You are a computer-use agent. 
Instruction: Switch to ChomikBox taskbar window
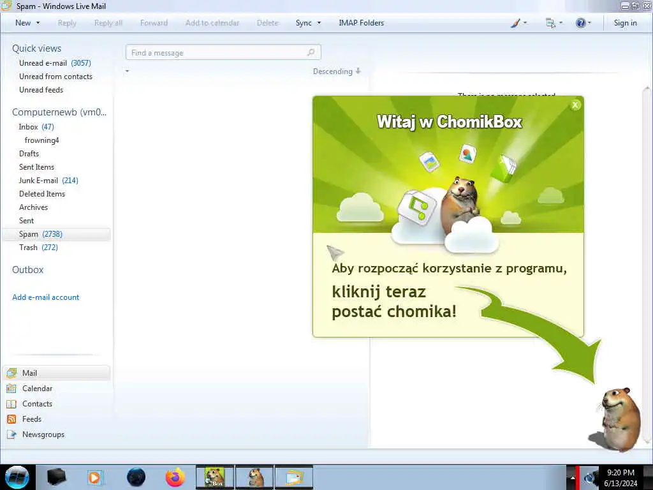tap(215, 477)
